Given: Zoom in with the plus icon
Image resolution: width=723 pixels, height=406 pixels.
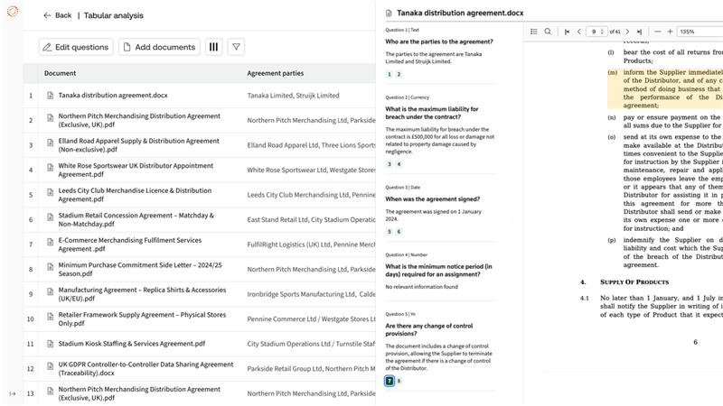Looking at the screenshot, I should (670, 32).
